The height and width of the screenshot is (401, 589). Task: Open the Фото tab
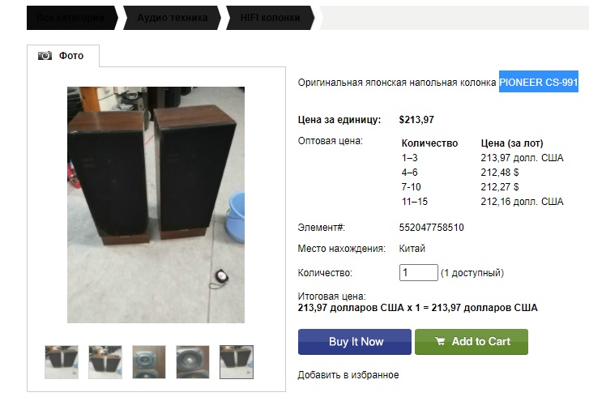pyautogui.click(x=63, y=56)
